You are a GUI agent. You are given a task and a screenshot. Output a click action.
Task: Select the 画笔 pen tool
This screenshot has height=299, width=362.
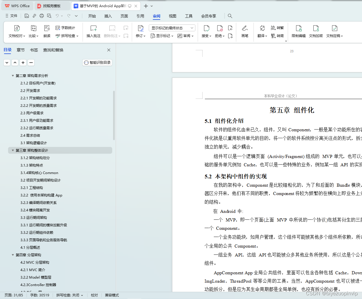(x=245, y=31)
